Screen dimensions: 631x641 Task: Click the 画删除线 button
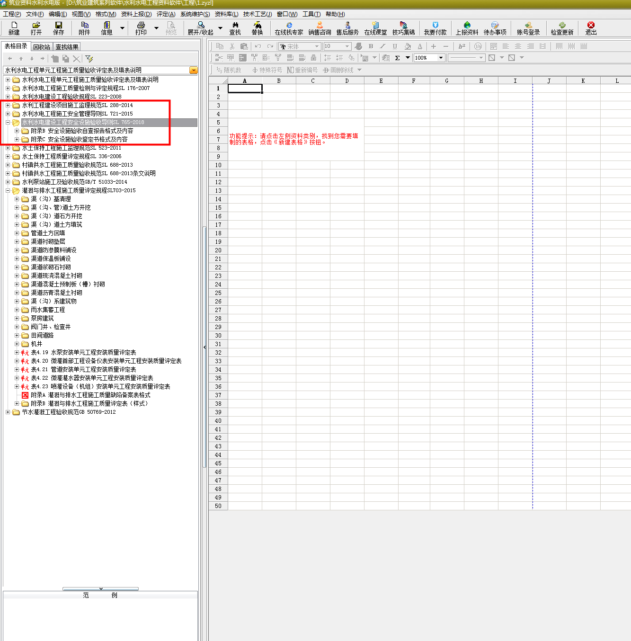[338, 70]
